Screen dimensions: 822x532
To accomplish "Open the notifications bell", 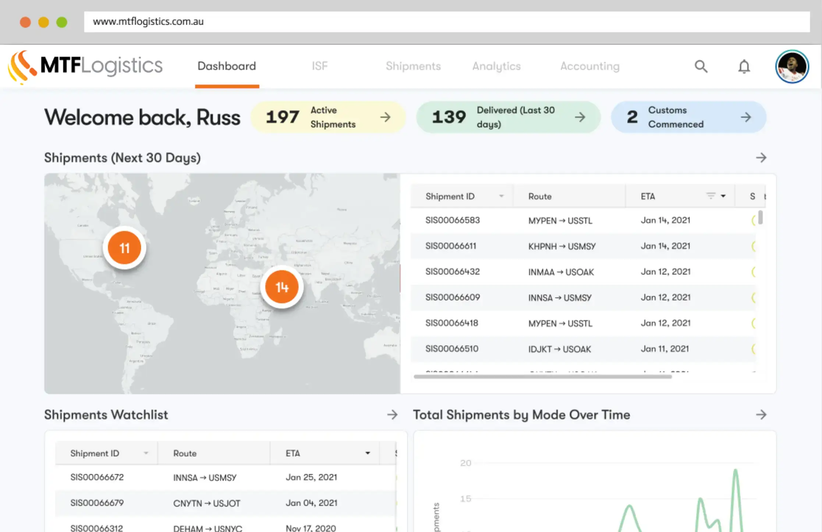I will pos(744,66).
